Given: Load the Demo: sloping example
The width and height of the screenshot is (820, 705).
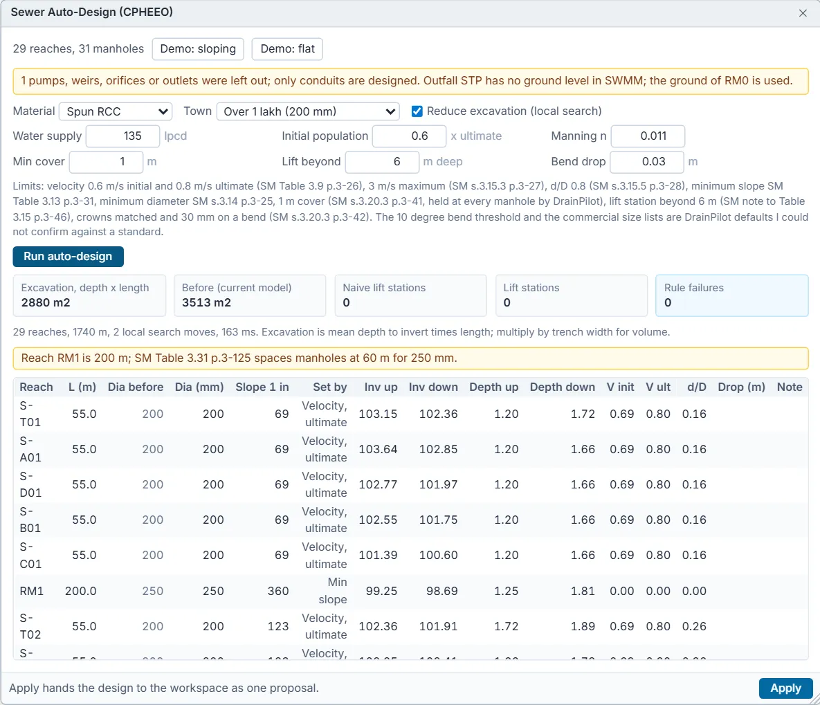Looking at the screenshot, I should pos(198,49).
